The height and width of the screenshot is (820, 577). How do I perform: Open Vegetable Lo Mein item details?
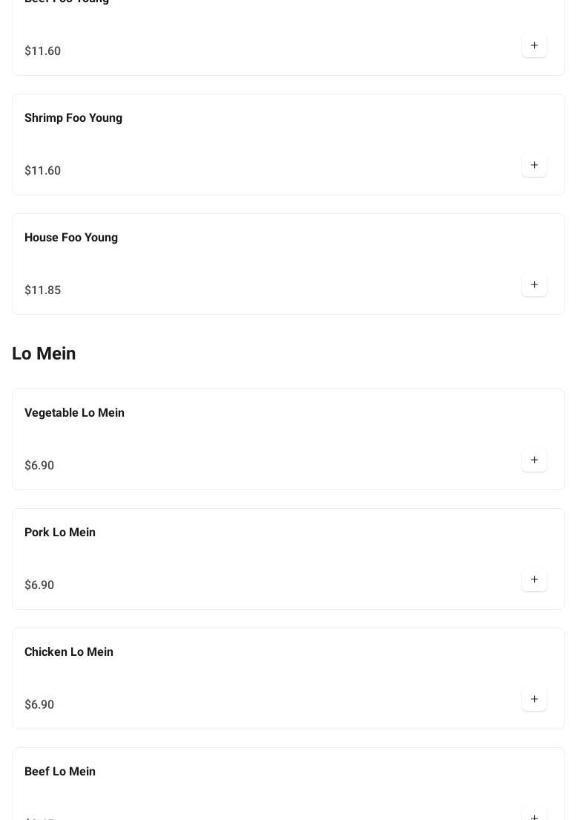pos(74,413)
